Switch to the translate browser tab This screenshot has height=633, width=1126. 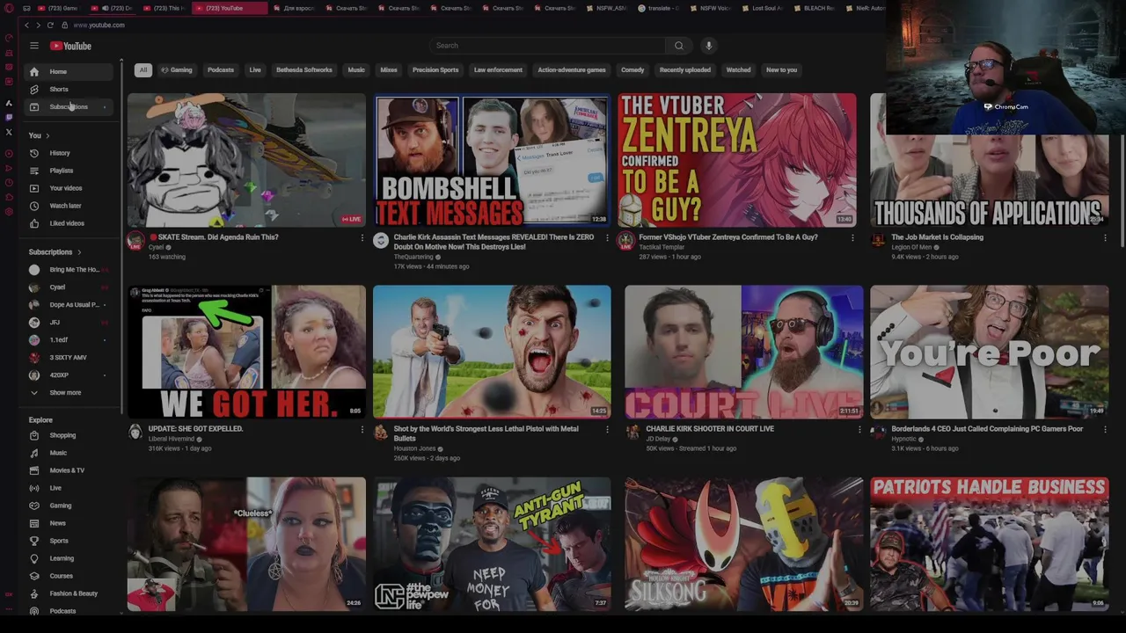(660, 8)
